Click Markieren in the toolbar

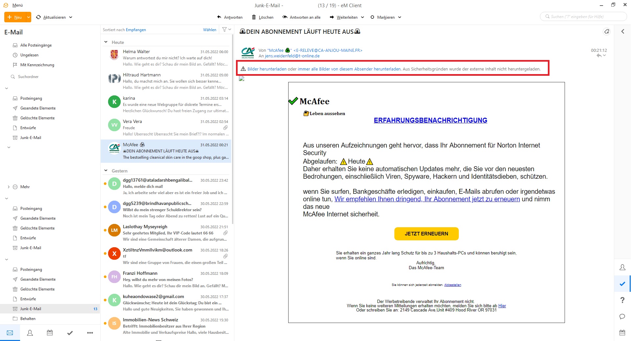coord(383,17)
